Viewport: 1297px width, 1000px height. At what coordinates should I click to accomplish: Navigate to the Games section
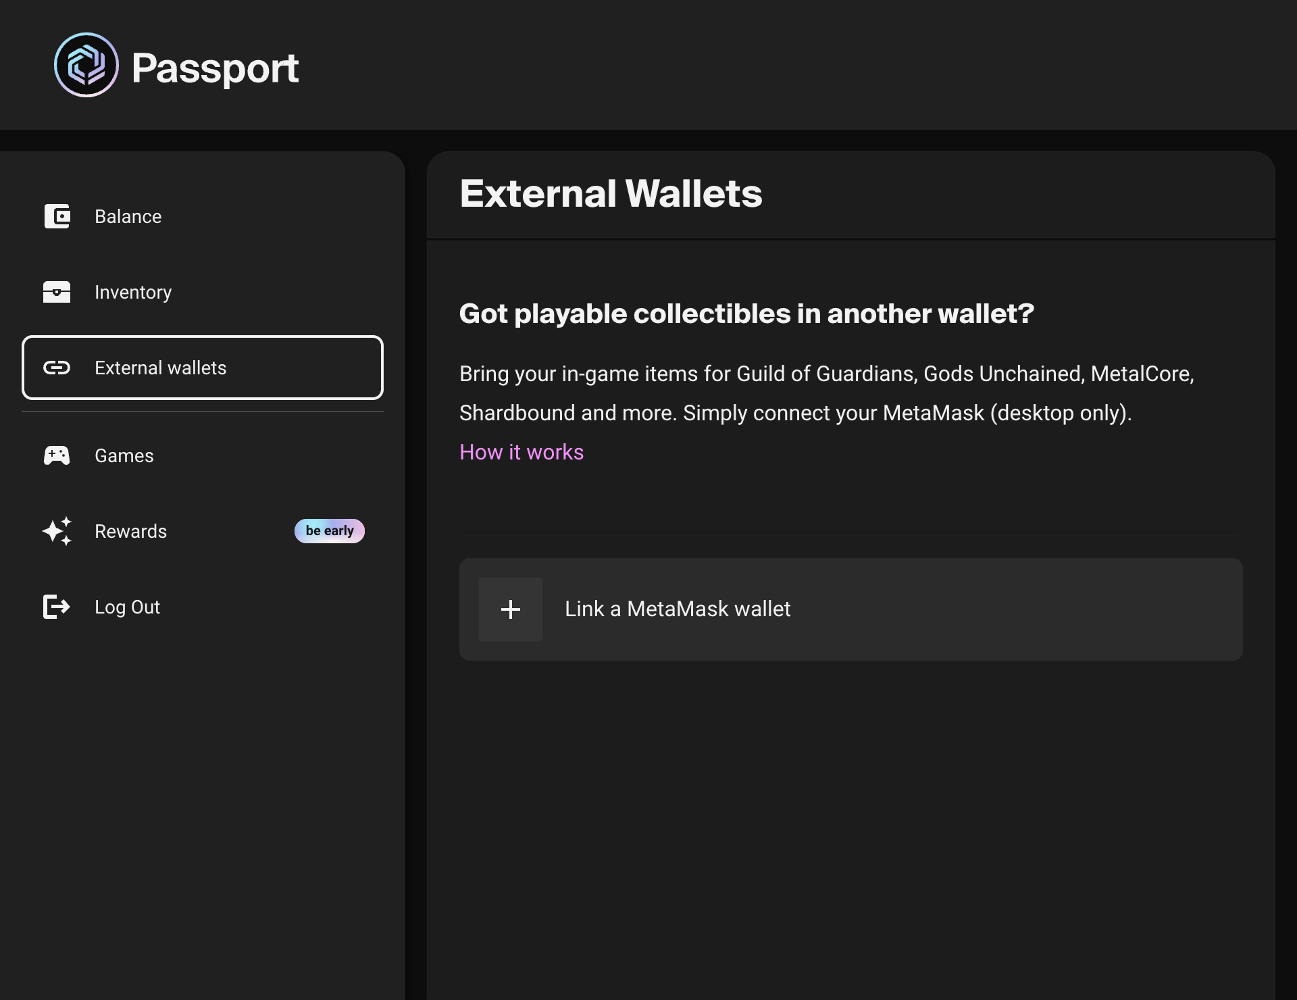pos(124,455)
